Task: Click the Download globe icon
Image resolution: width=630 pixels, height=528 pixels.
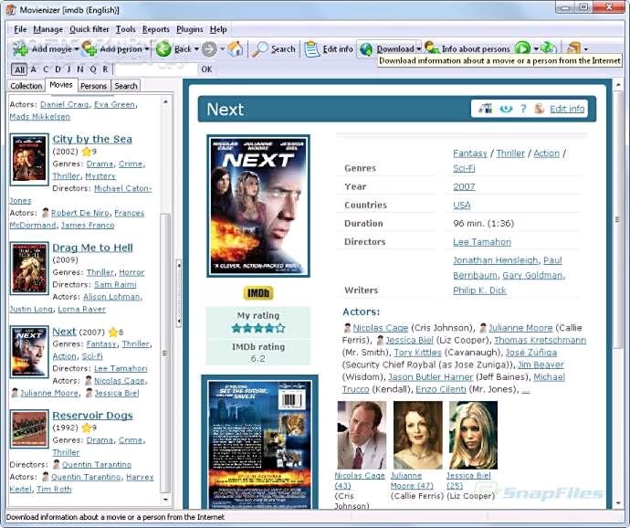Action: 366,49
